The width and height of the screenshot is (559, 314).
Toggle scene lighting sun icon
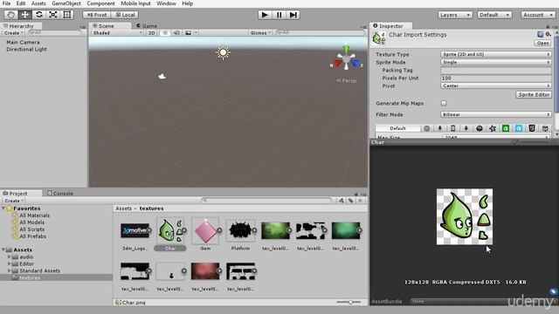pos(165,33)
